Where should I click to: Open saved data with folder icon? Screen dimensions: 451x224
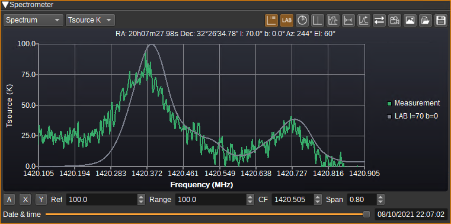(x=426, y=20)
